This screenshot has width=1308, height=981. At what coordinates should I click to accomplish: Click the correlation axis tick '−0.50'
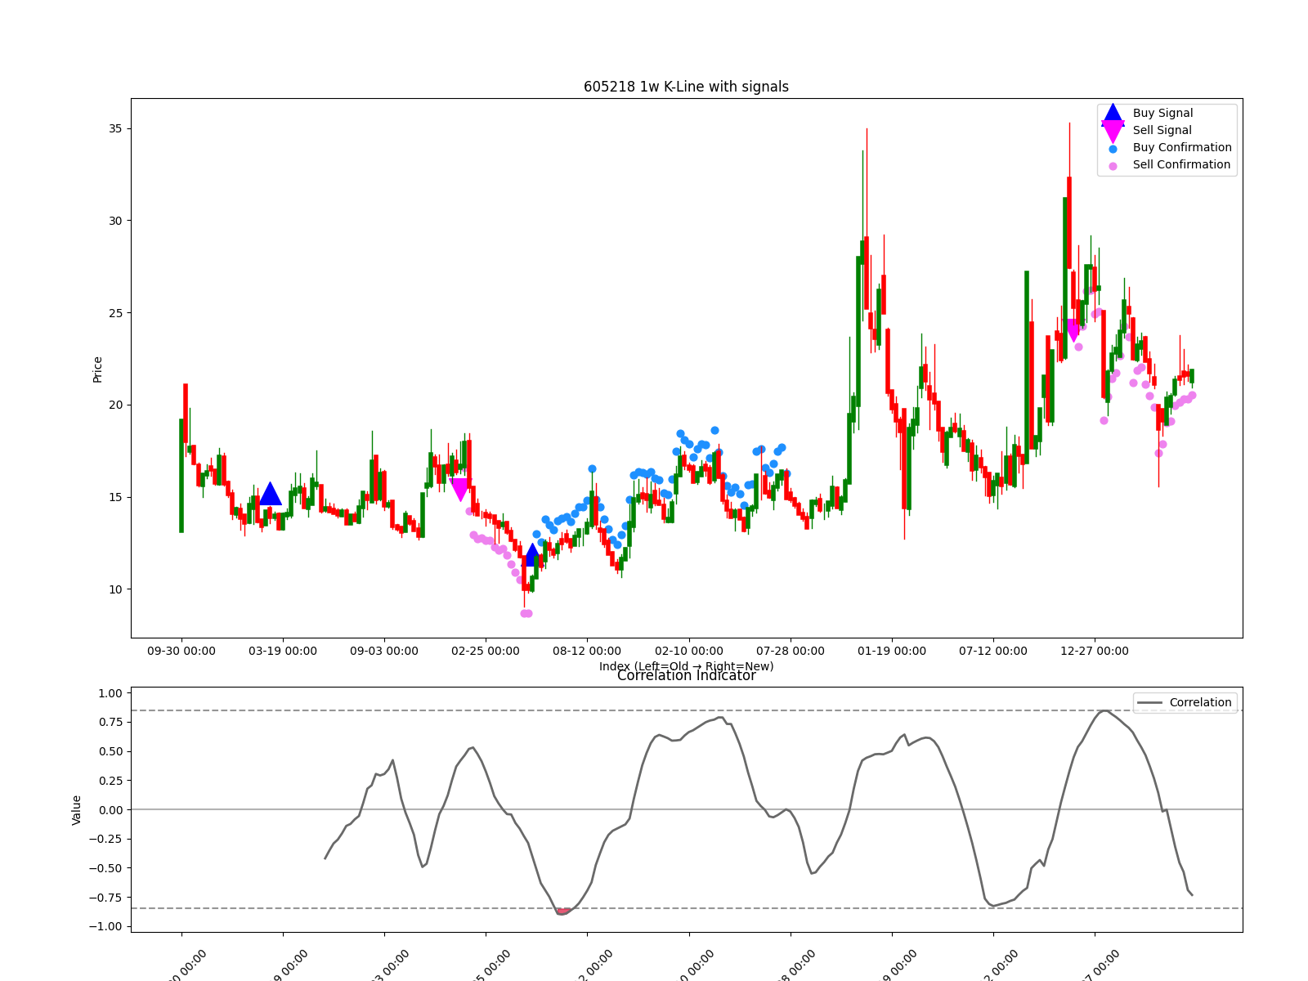(x=105, y=868)
